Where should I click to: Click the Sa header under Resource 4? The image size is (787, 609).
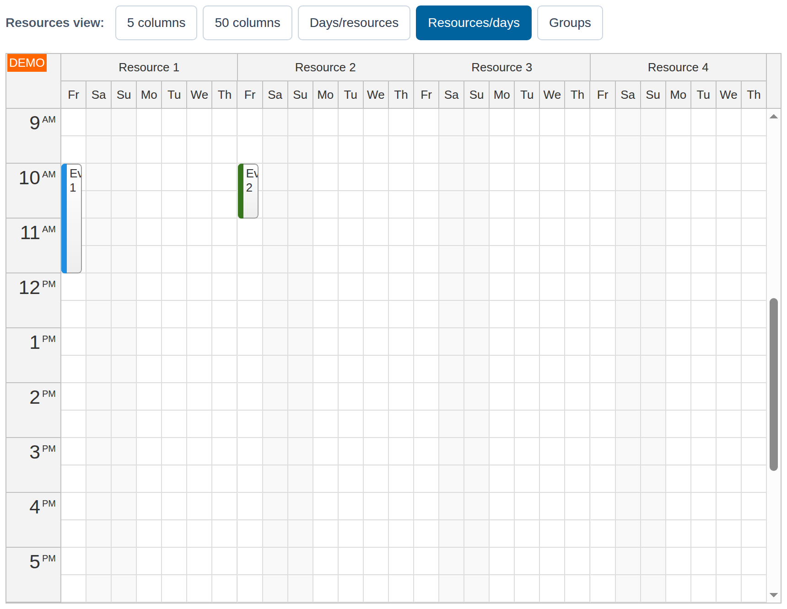628,95
